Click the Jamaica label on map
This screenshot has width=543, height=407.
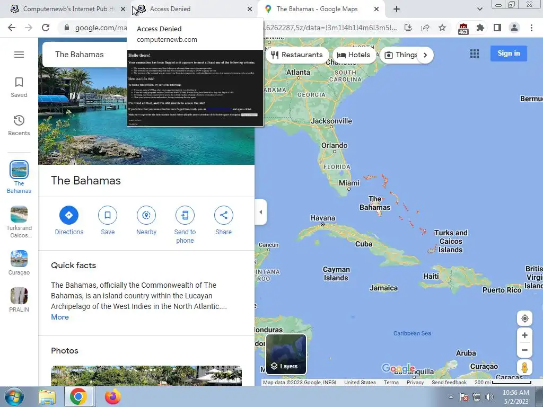[x=384, y=288]
